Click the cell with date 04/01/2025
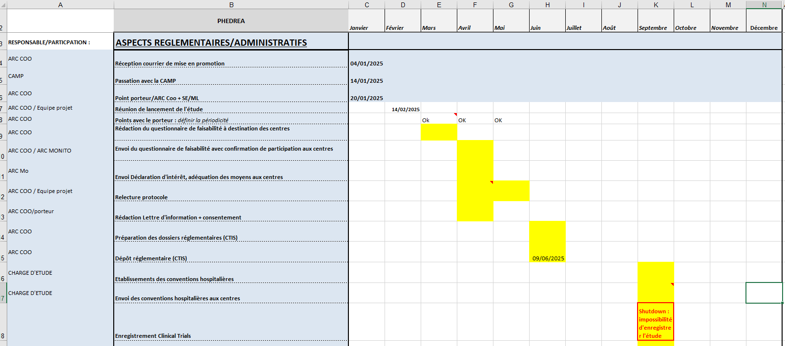The height and width of the screenshot is (346, 785). click(367, 64)
